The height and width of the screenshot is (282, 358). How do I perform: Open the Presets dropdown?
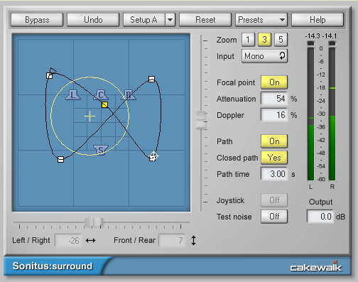click(x=261, y=20)
